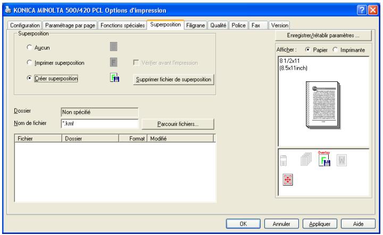This screenshot has width=383, height=235.
Task: Choose the Papier display option
Action: click(x=307, y=49)
